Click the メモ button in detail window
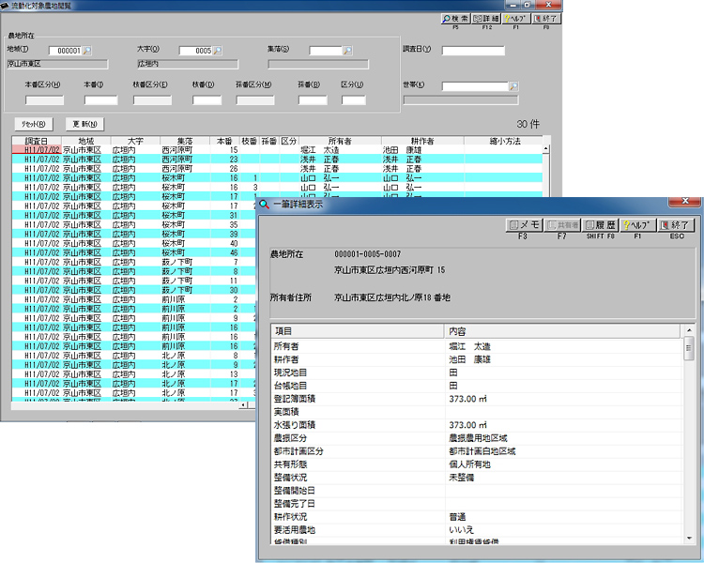Screen dimensions: 704x563 524,225
